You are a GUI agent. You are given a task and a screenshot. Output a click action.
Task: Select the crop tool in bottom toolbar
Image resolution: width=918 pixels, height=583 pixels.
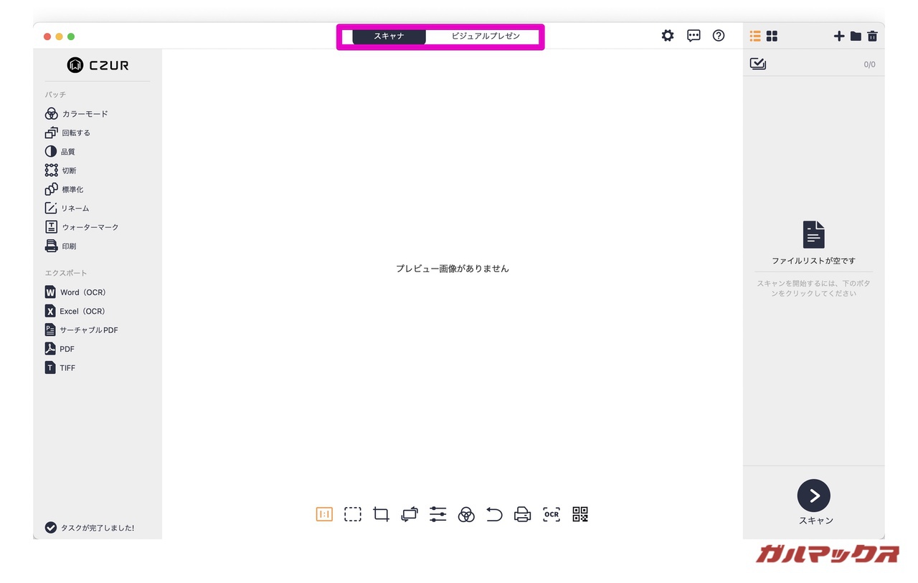click(381, 514)
